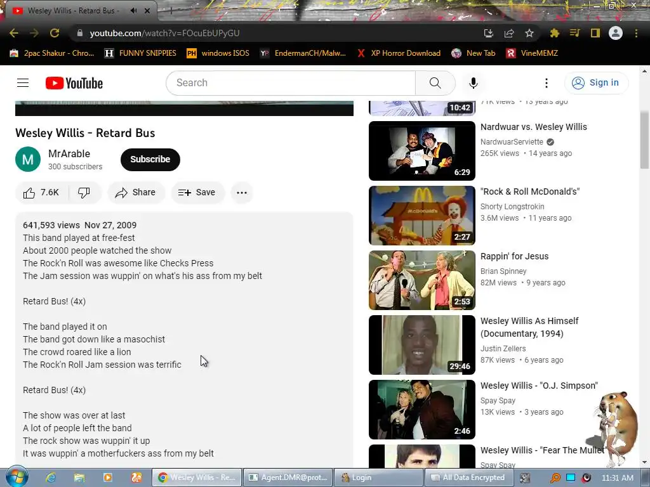Open the "Rock & Roll McDonald's" title
The height and width of the screenshot is (487, 650).
point(530,192)
